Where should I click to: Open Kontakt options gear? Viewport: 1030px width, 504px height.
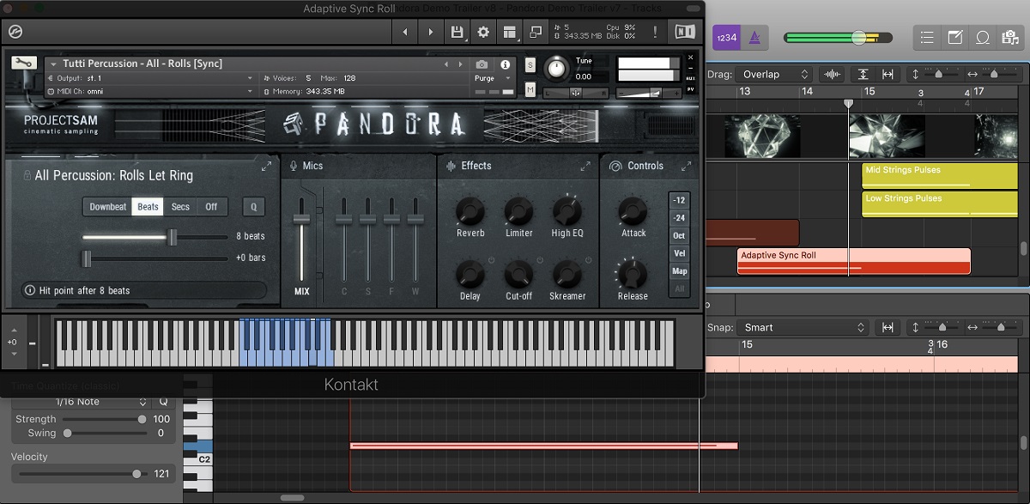coord(483,33)
